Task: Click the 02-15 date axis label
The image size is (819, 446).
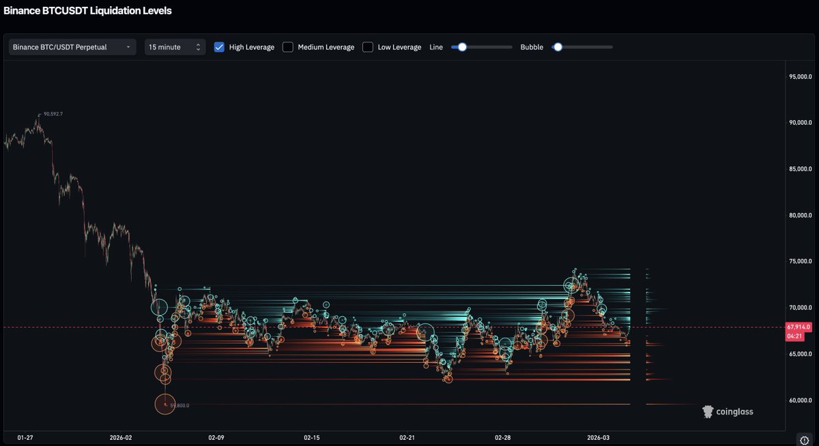Action: click(312, 436)
